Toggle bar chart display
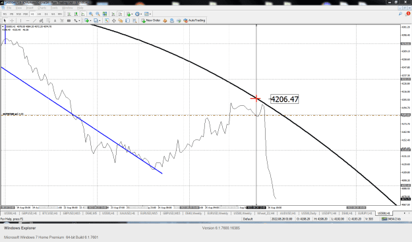The height and width of the screenshot is (242, 412). pos(69,14)
